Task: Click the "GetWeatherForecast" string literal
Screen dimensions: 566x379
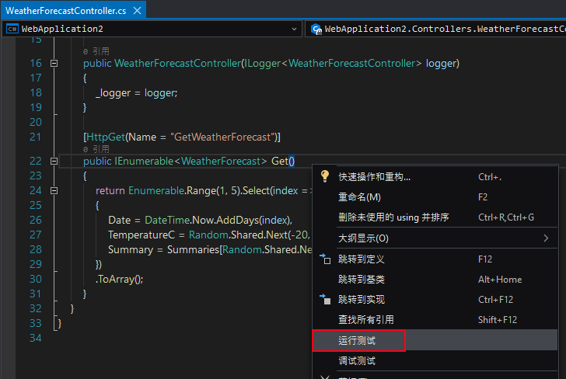Action: click(x=222, y=137)
